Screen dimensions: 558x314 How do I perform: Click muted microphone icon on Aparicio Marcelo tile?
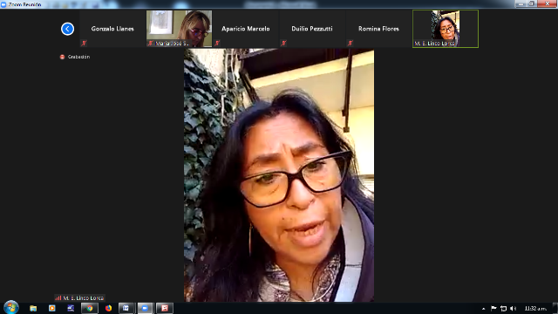(x=217, y=43)
